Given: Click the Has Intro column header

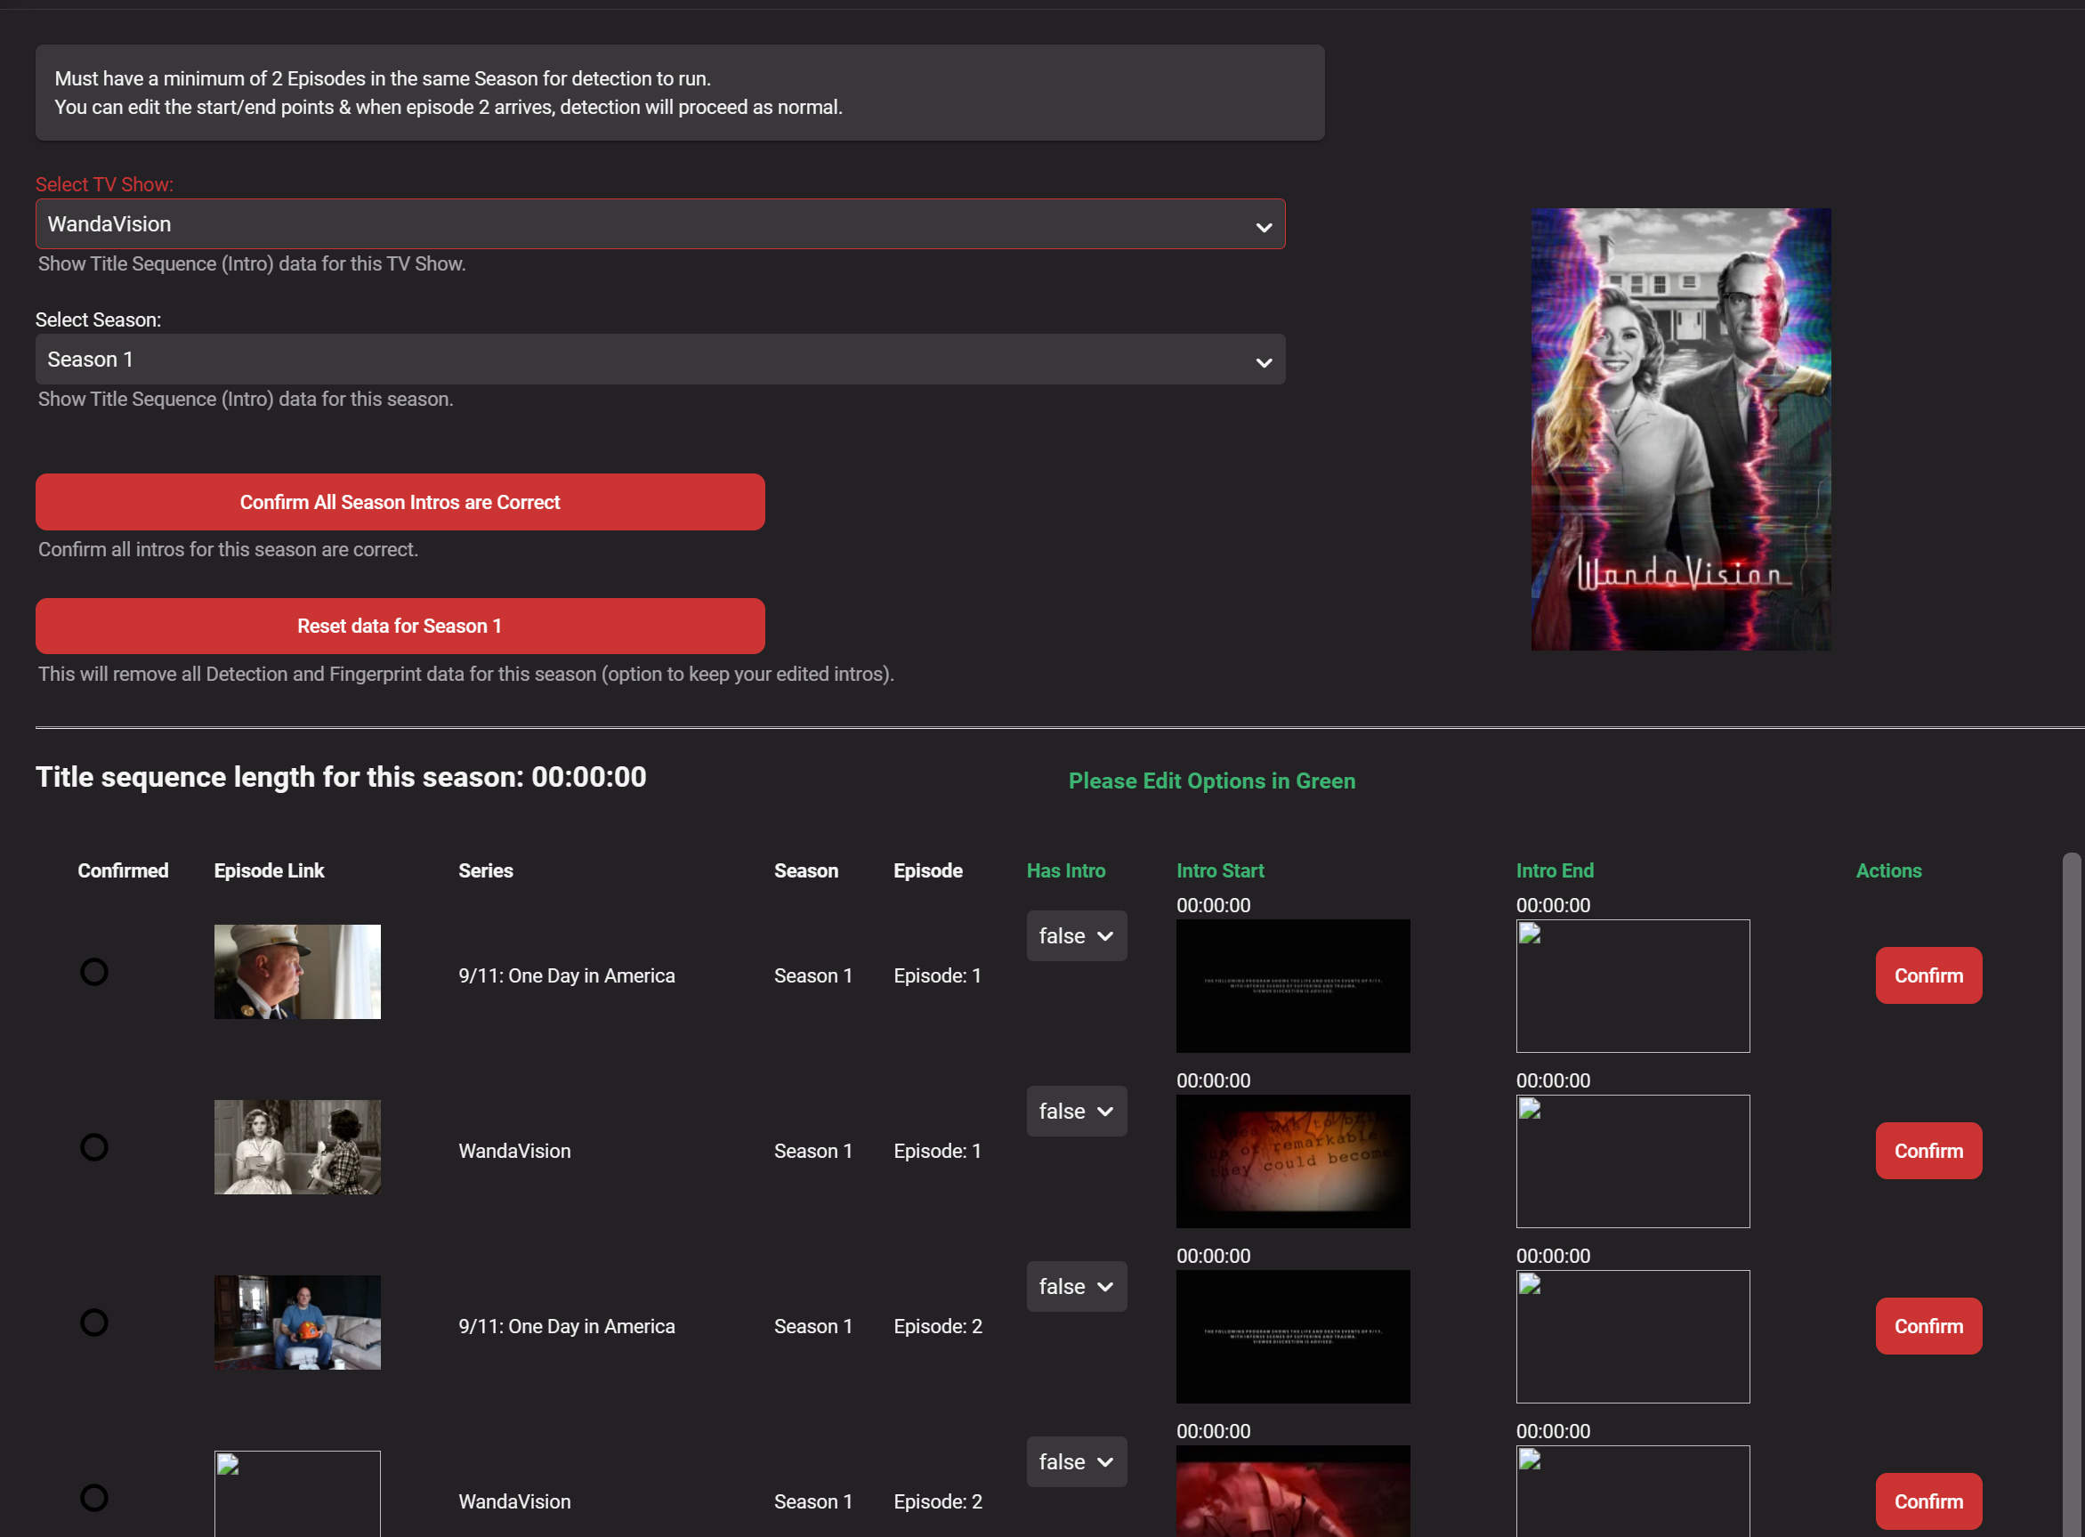Looking at the screenshot, I should [1065, 870].
